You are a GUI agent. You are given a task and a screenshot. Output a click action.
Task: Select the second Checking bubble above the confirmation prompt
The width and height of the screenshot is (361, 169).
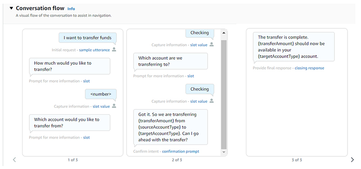coord(200,89)
